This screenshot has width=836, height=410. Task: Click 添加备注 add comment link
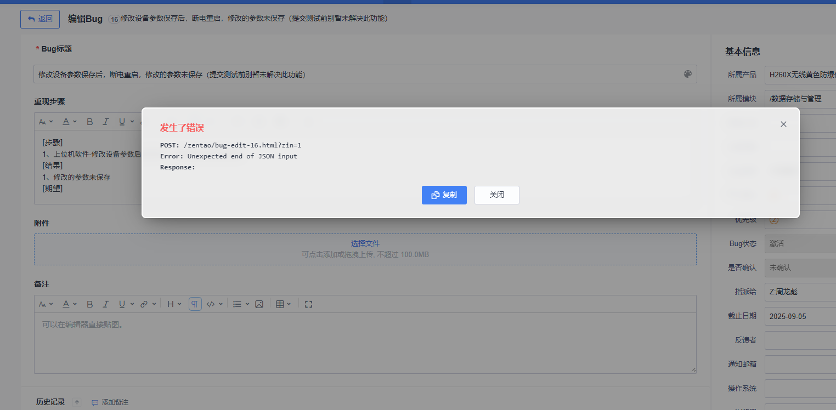110,402
